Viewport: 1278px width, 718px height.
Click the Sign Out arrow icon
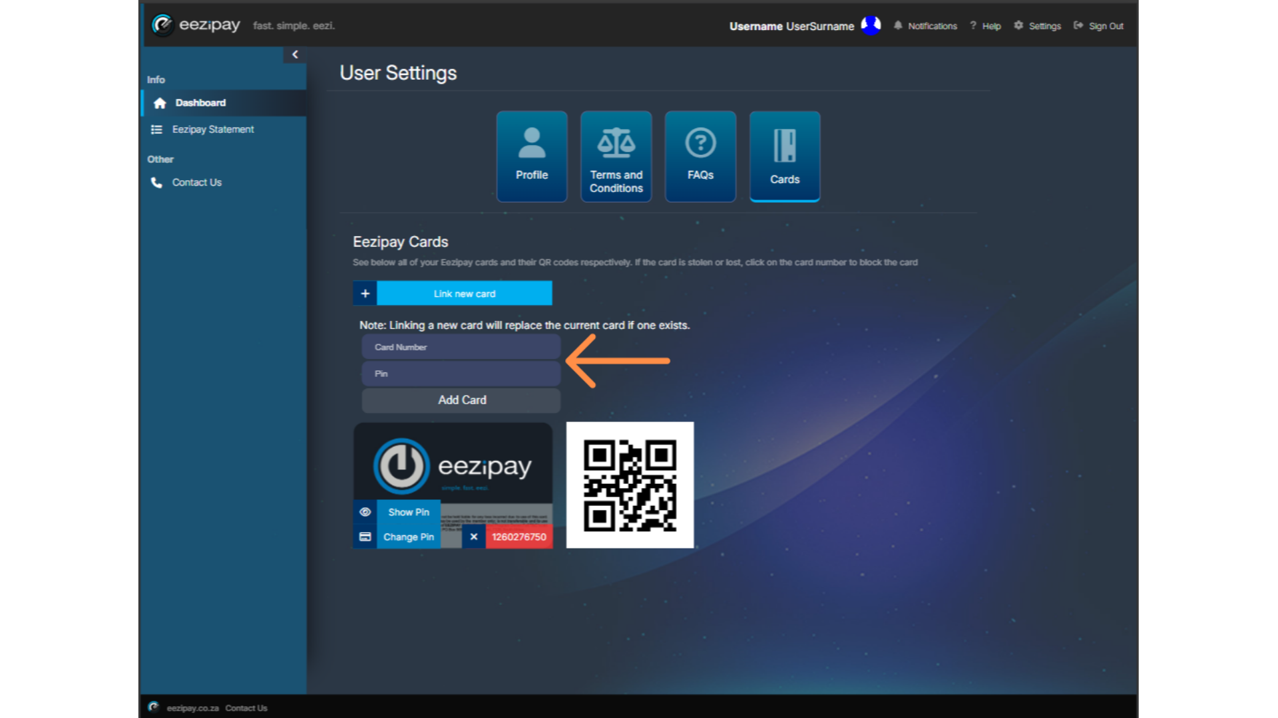tap(1078, 25)
